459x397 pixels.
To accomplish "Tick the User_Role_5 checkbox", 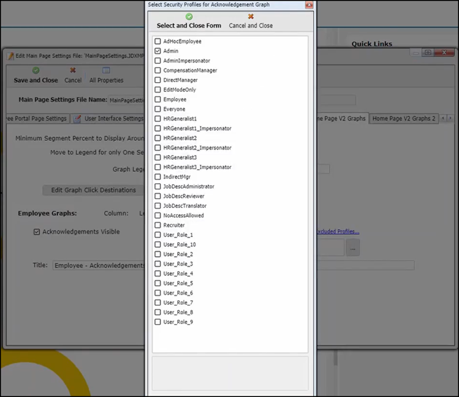I will pyautogui.click(x=158, y=284).
